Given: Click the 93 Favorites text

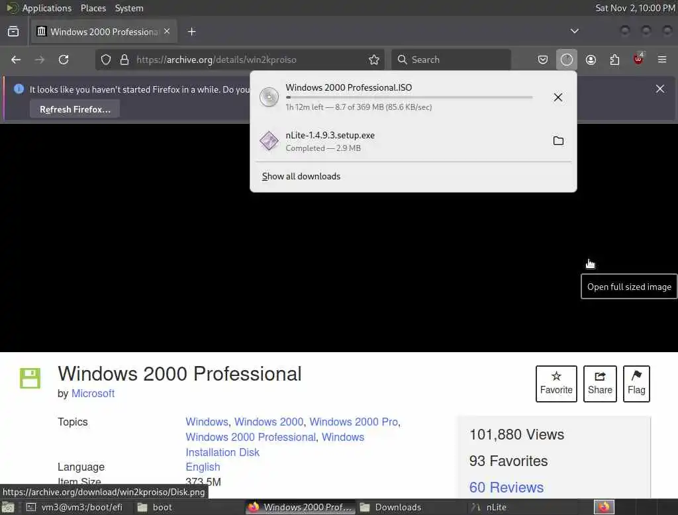Looking at the screenshot, I should pyautogui.click(x=508, y=461).
